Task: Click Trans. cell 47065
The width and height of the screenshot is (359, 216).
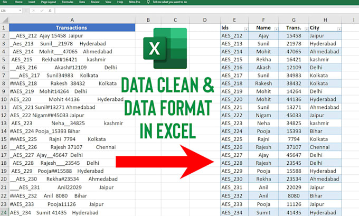Action: 294,52
